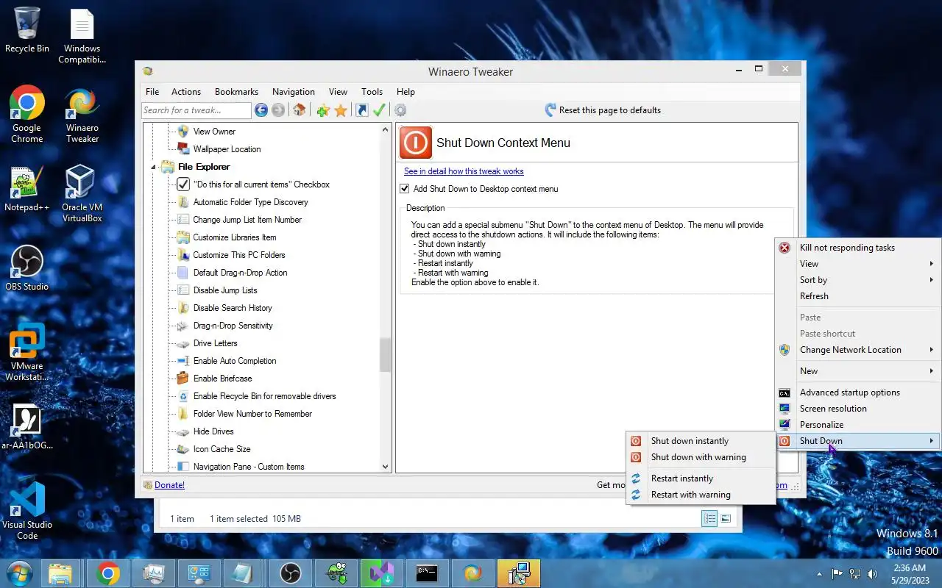This screenshot has width=942, height=588.
Task: Click the shield icon beside Change Network Location
Action: (785, 350)
